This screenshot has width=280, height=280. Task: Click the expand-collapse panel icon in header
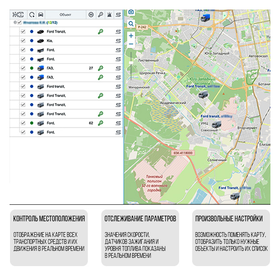tap(18, 14)
